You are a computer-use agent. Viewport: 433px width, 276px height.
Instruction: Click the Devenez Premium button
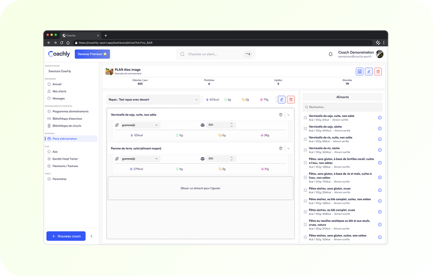click(x=92, y=54)
